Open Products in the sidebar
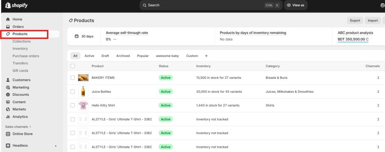 pyautogui.click(x=30, y=34)
